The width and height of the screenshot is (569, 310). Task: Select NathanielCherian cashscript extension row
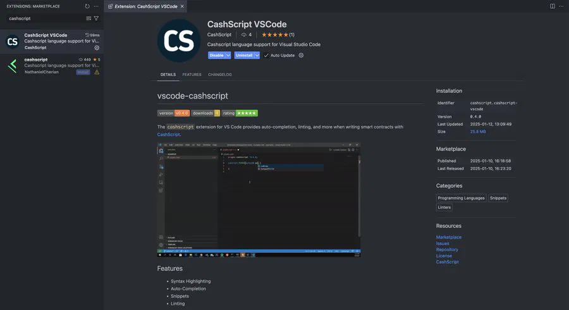(x=52, y=66)
